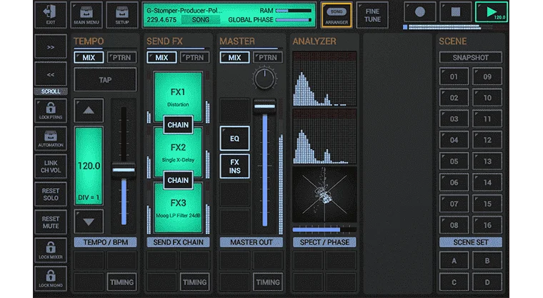
Task: Click the SEND FX CHAIN label
Action: point(178,242)
